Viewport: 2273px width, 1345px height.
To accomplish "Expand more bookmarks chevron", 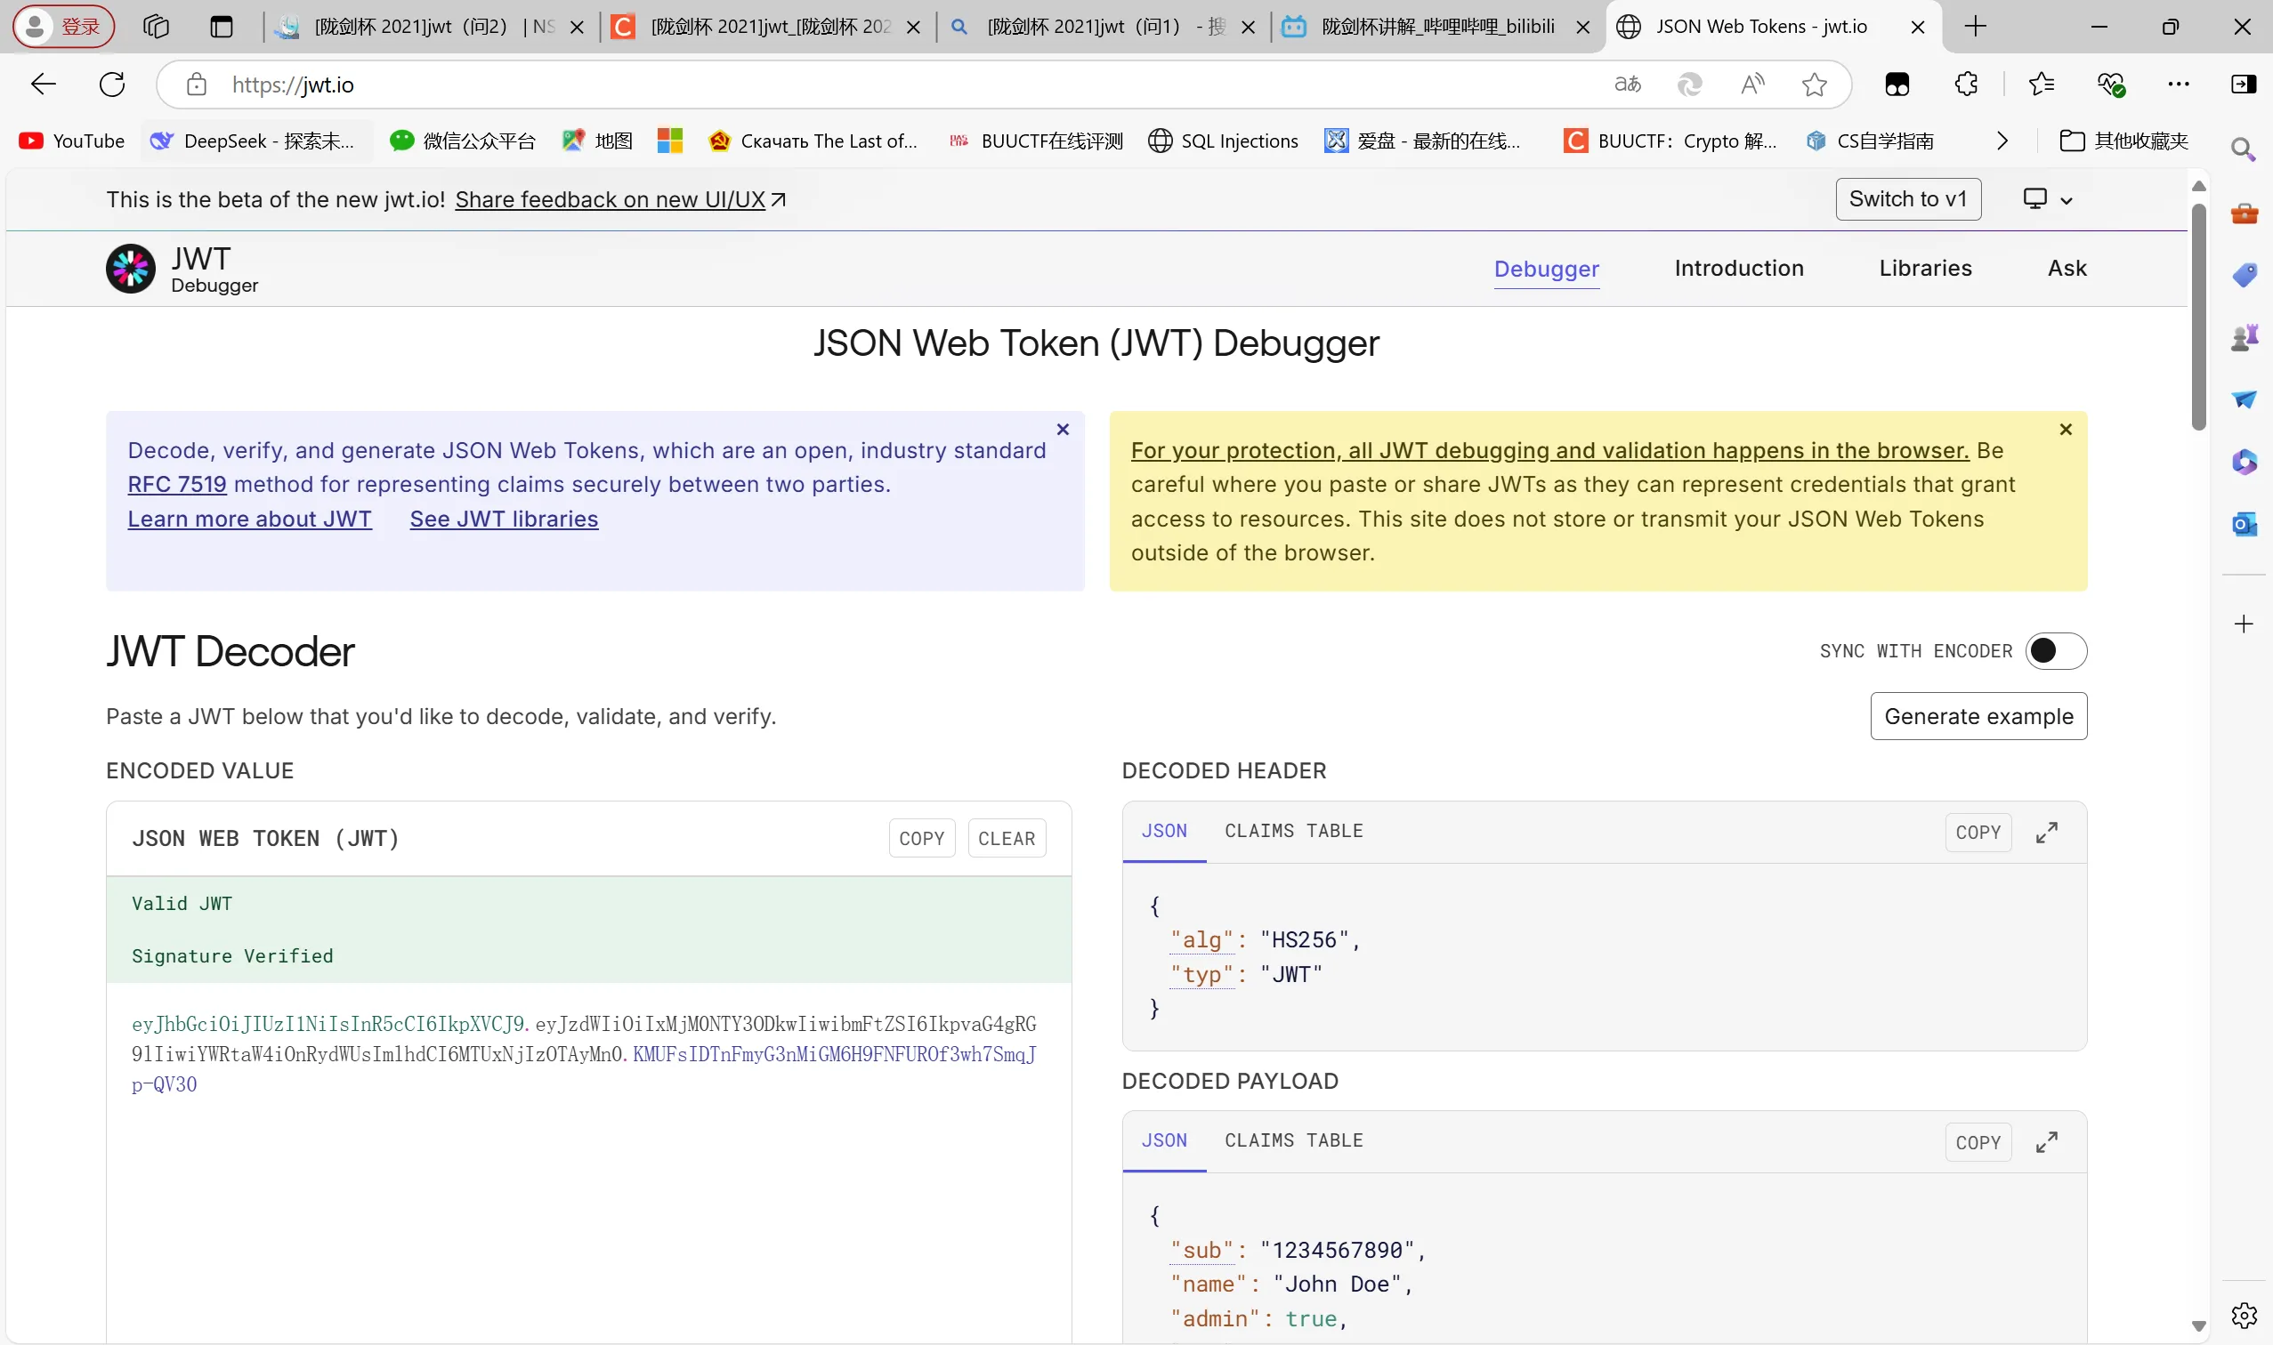I will click(x=2002, y=141).
